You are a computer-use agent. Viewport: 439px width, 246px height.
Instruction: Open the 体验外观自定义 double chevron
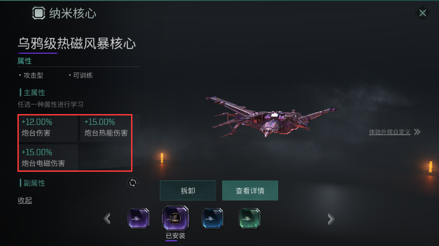pyautogui.click(x=417, y=132)
